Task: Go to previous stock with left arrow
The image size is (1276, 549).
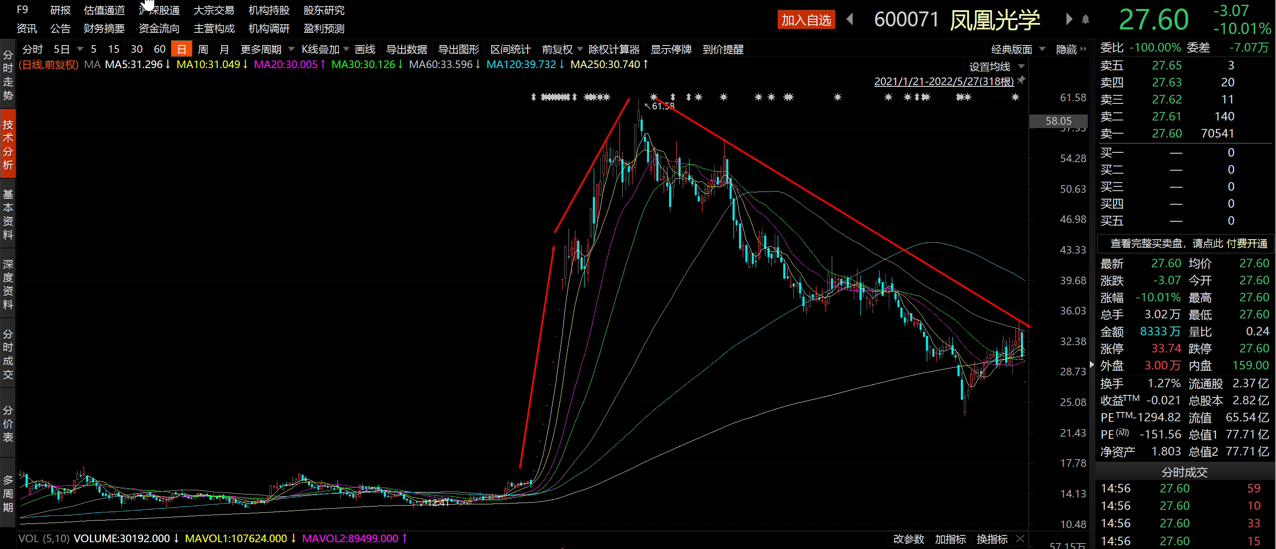Action: pyautogui.click(x=850, y=19)
